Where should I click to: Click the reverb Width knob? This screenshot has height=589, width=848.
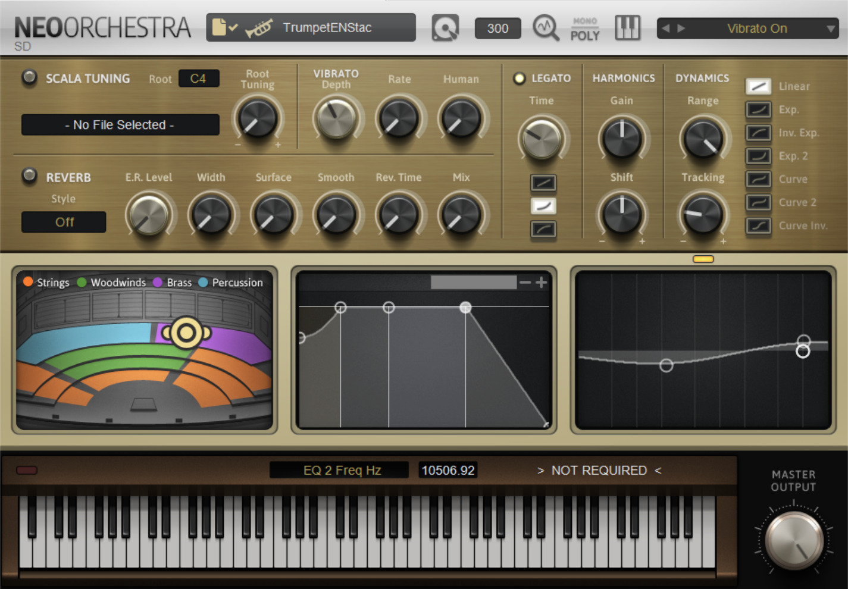[211, 214]
